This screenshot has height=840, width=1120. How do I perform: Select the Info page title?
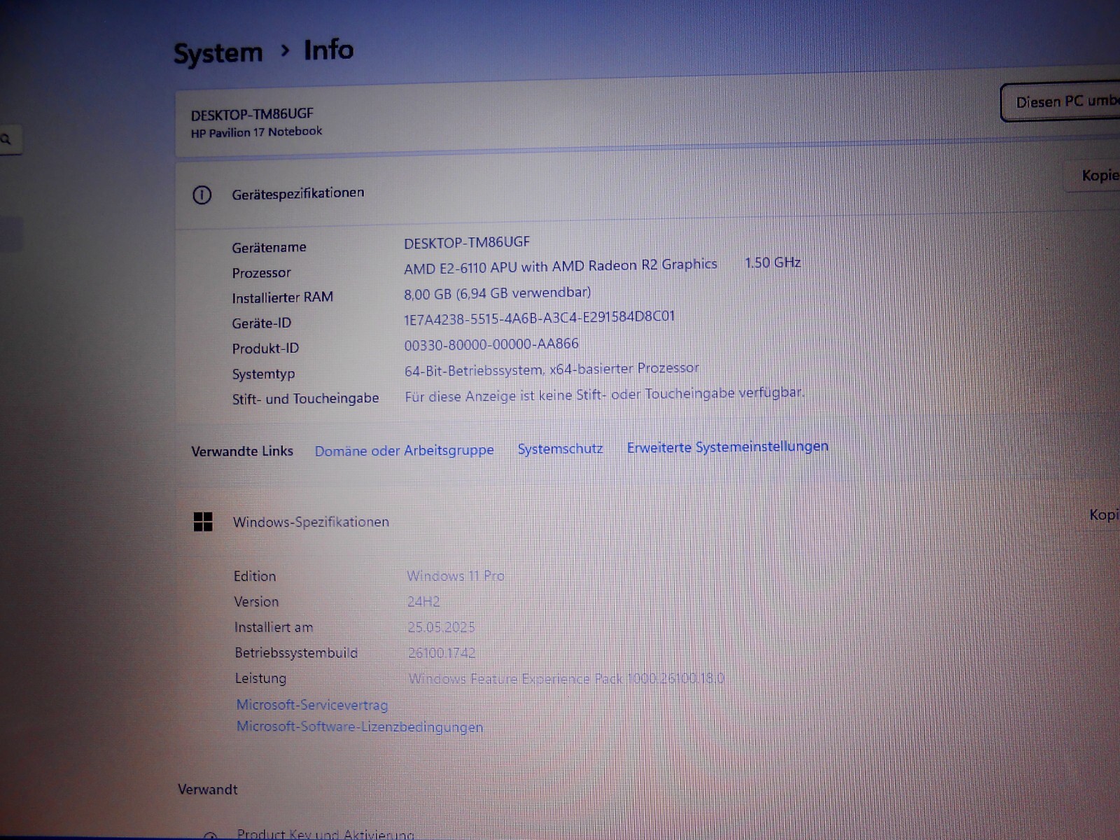[x=328, y=50]
